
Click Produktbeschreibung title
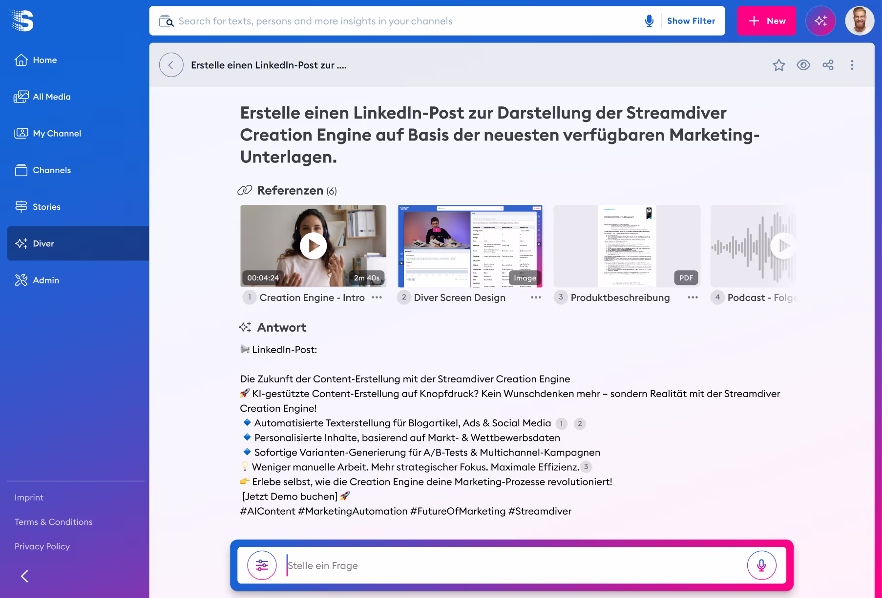tap(620, 298)
